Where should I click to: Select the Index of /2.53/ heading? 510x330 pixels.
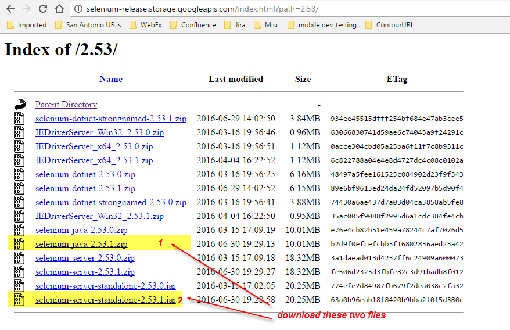(61, 50)
